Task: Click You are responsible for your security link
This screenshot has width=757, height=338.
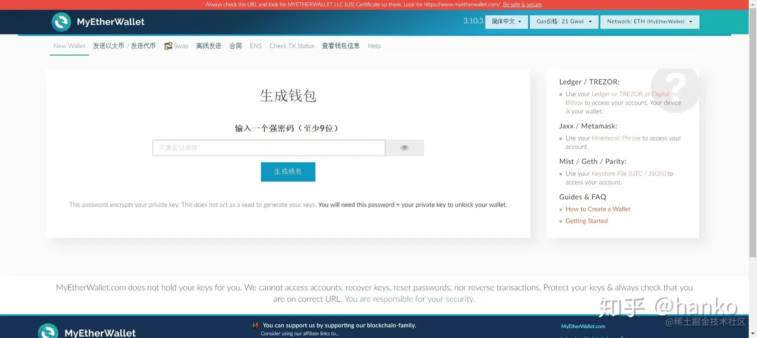Action: coord(410,299)
